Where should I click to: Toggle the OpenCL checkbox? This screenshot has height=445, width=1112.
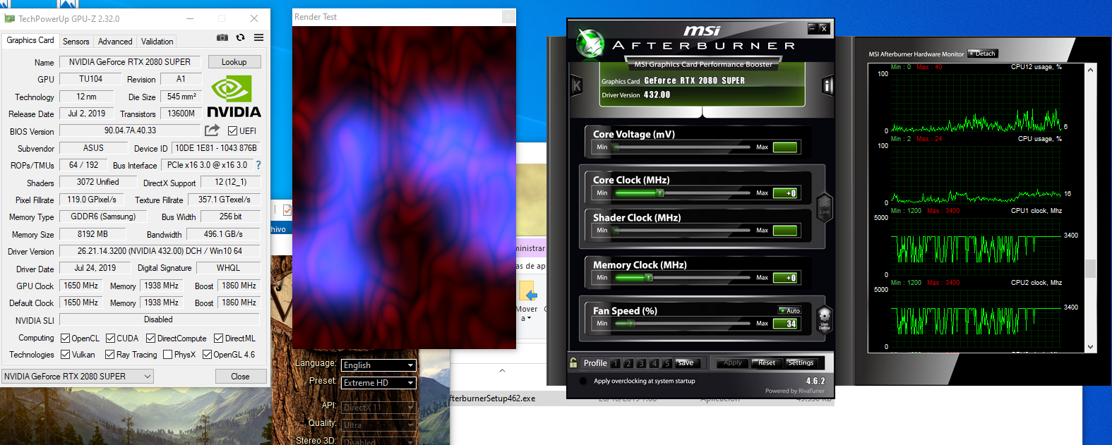65,339
